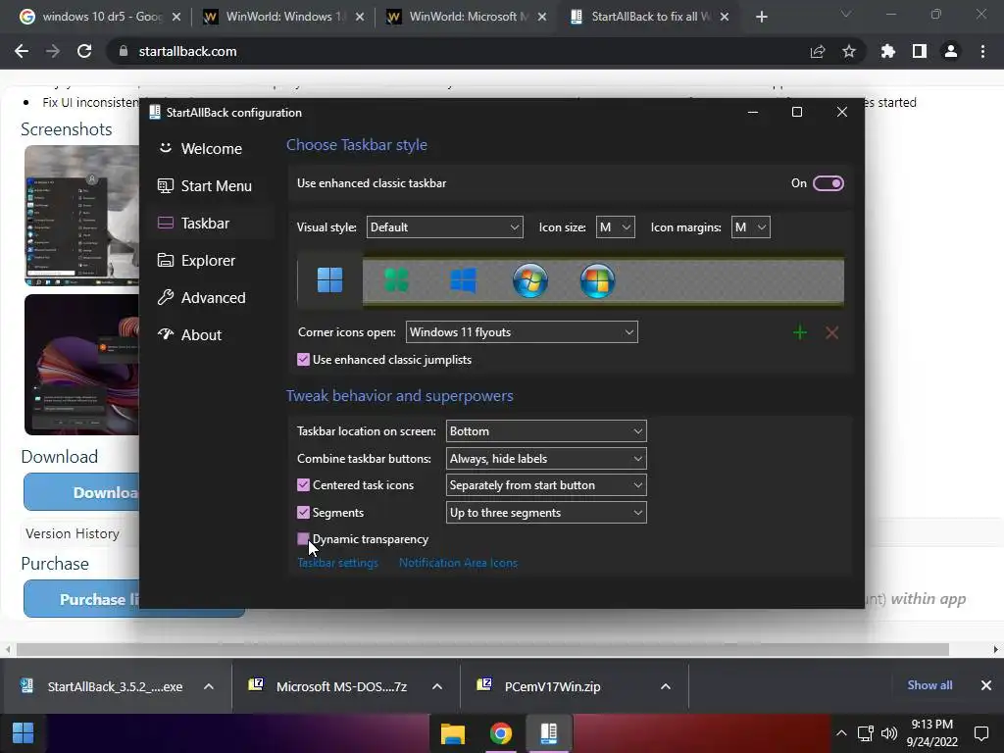Select the second glossy Windows orb start icon
This screenshot has width=1004, height=753.
tap(597, 280)
